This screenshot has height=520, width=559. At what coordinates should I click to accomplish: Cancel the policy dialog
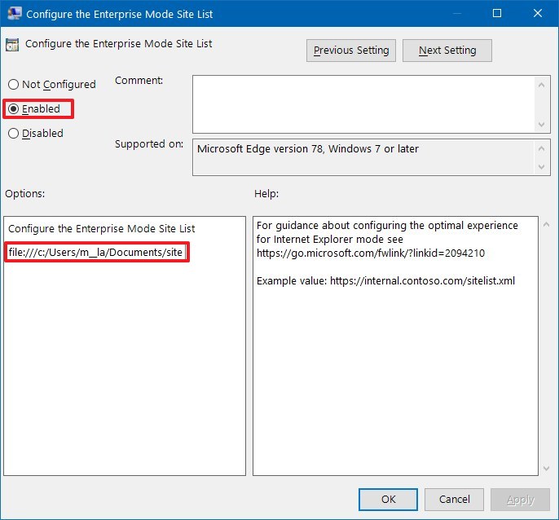454,499
